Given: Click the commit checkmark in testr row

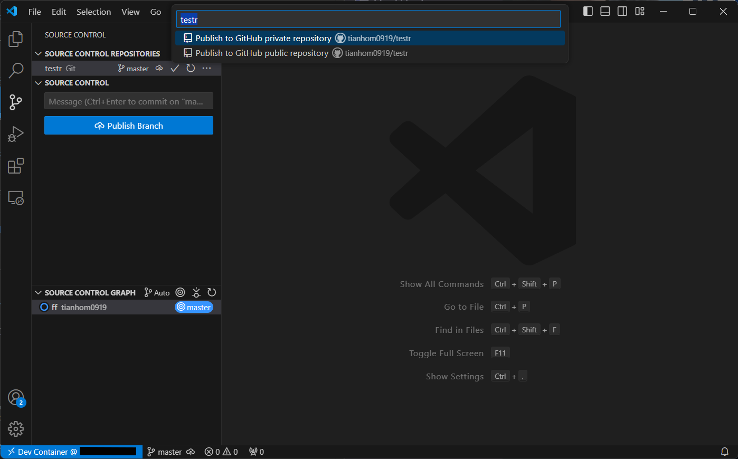Looking at the screenshot, I should point(175,69).
